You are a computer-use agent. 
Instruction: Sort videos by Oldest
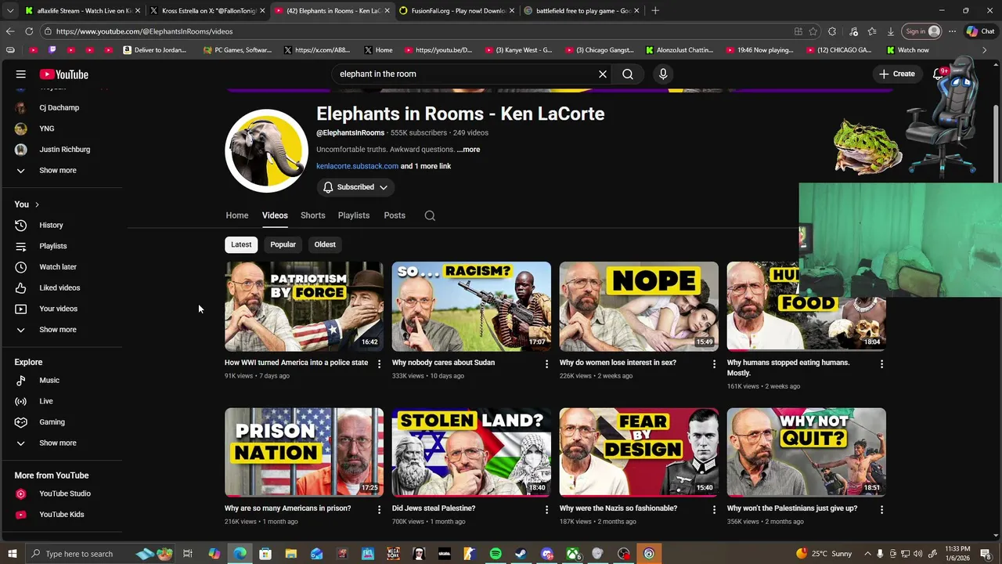pyautogui.click(x=325, y=244)
